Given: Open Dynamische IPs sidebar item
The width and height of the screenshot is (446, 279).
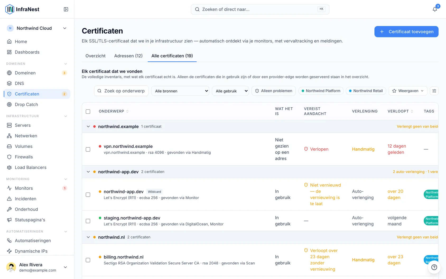Looking at the screenshot, I should click(x=37, y=251).
